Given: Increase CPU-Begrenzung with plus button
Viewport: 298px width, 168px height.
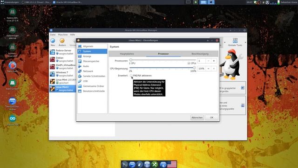Looking at the screenshot, I should [x=214, y=69].
